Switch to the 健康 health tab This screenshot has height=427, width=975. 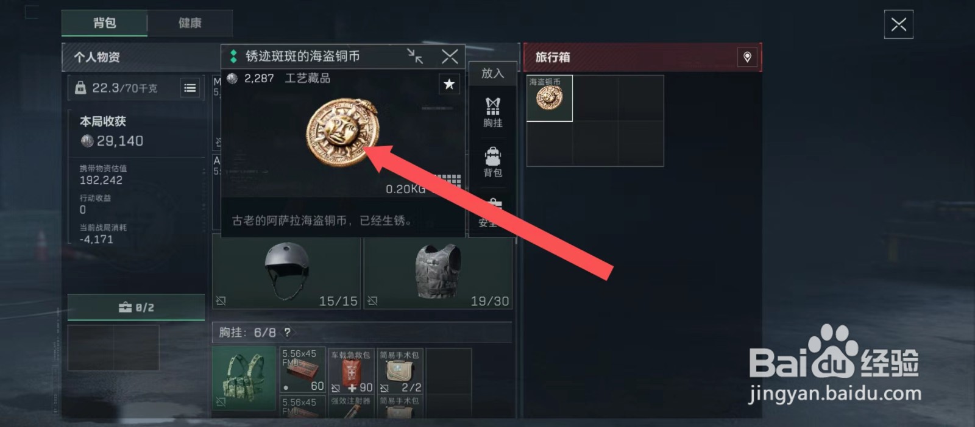click(190, 23)
